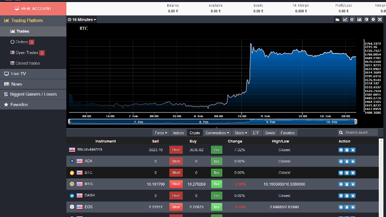This screenshot has height=217, width=386.
Task: Switch to the ETF tab
Action: (256, 133)
